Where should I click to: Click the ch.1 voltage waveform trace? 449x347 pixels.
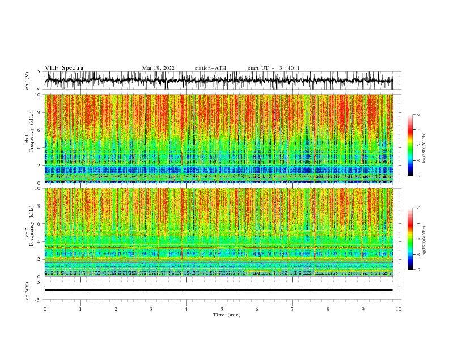(218, 81)
